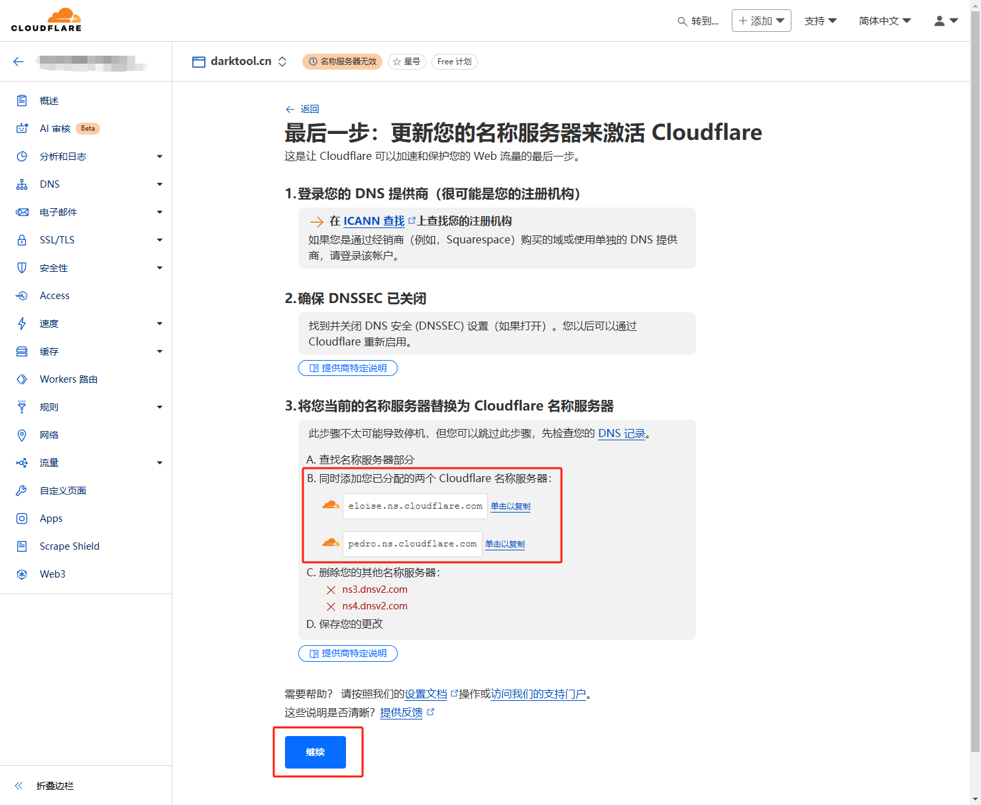Image resolution: width=981 pixels, height=805 pixels.
Task: Expand the 速度 submenu arrow
Action: [160, 324]
